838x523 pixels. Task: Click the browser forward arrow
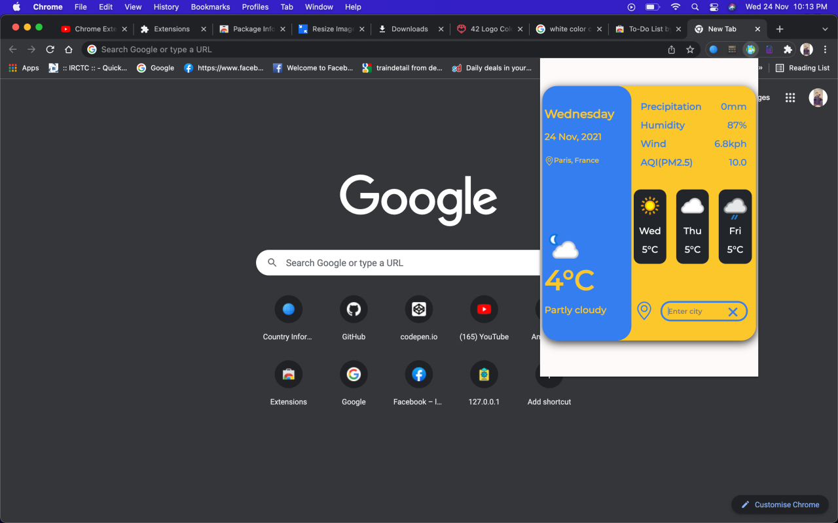[31, 50]
